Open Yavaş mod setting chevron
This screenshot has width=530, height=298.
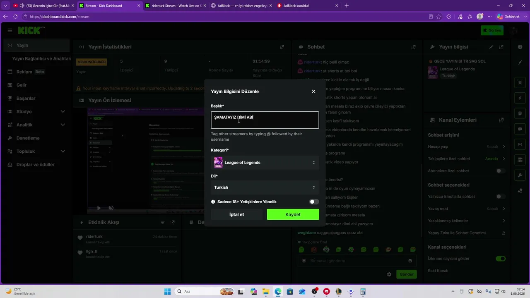coord(504,209)
